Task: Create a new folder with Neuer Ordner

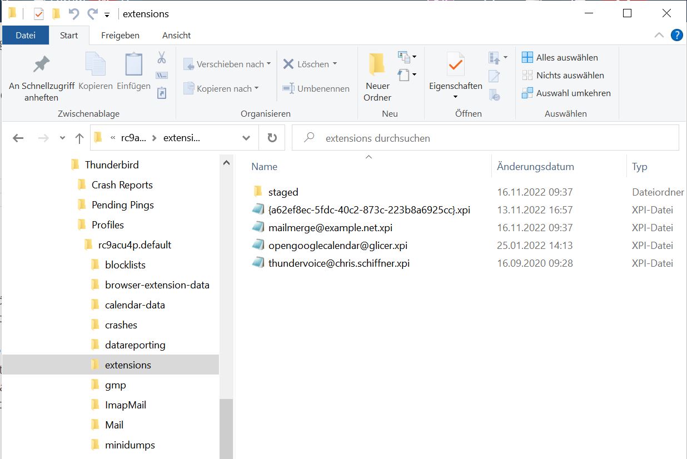Action: pos(377,78)
